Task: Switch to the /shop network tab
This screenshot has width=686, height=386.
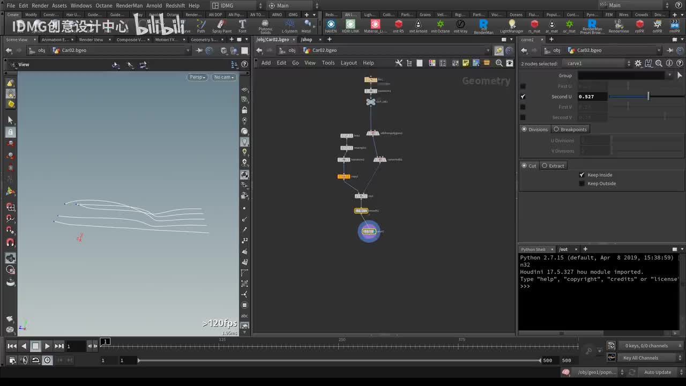Action: click(x=306, y=40)
